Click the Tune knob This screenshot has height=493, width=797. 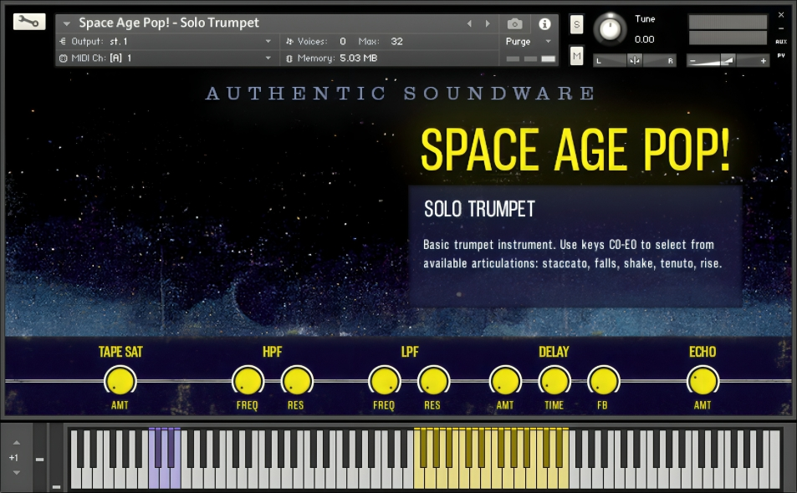pyautogui.click(x=611, y=29)
